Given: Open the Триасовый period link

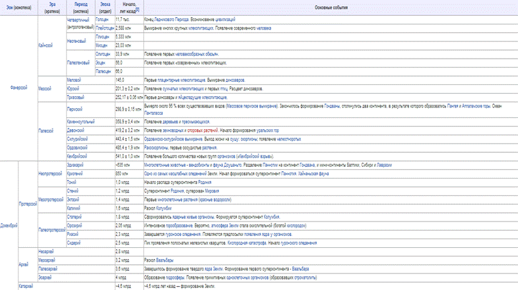Looking at the screenshot, I should (x=75, y=98).
